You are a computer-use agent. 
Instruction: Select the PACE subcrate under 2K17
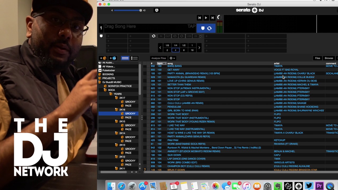128,106
